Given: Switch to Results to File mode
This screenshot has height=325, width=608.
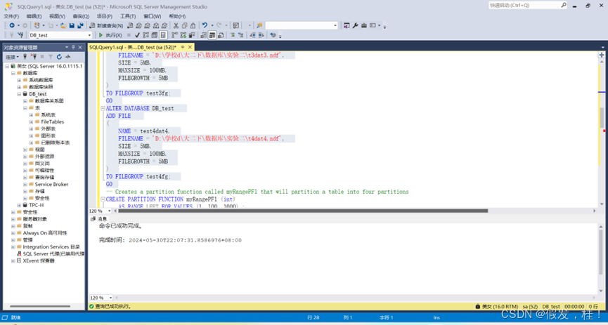Looking at the screenshot, I should pyautogui.click(x=220, y=35).
